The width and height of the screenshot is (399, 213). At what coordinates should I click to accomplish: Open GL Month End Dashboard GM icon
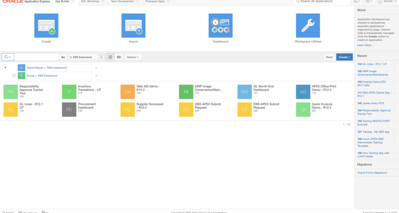[244, 92]
